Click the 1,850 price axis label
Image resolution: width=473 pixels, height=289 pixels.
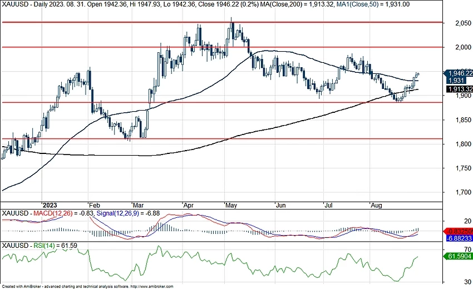click(463, 120)
